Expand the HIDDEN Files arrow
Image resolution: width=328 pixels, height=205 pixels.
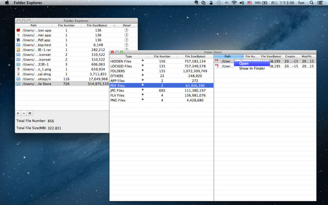[x=143, y=60]
